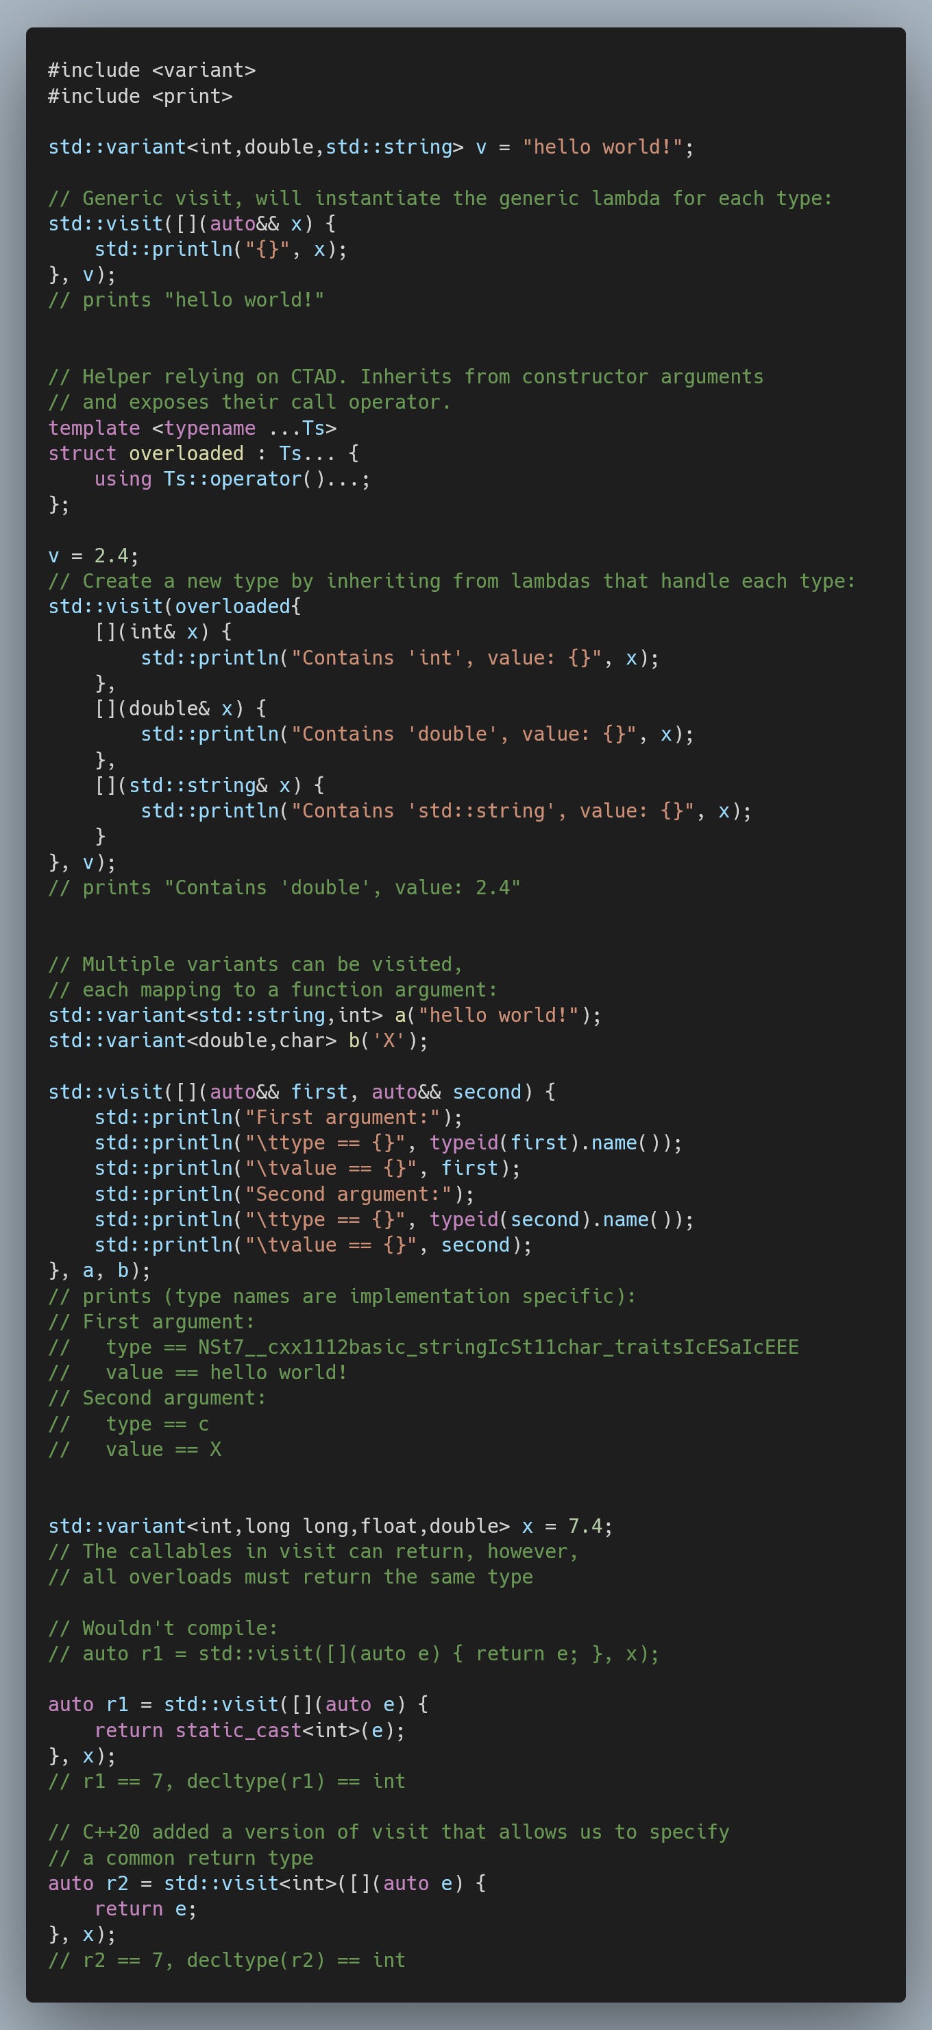Screen dimensions: 932x2030
Task: Click the println line "Contains 'std::string', value: {}"
Action: (446, 811)
